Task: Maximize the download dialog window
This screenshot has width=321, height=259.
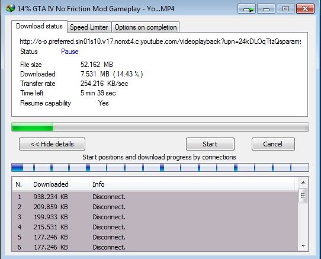Action: pos(285,9)
